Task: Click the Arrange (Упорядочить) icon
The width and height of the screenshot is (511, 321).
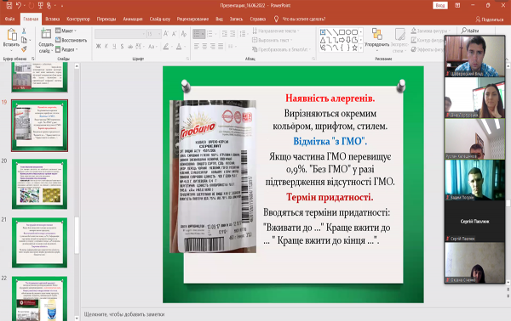Action: tap(376, 34)
